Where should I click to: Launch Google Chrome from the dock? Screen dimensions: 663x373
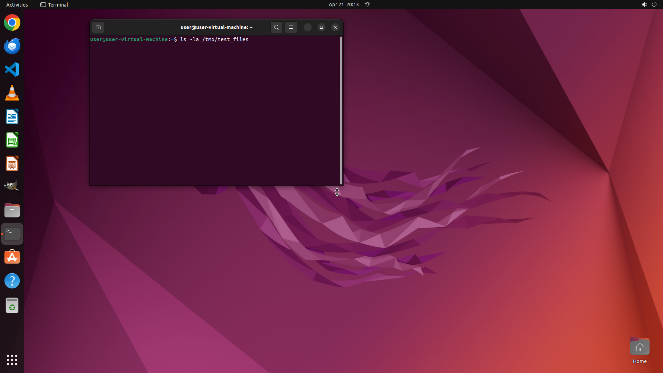pos(12,23)
